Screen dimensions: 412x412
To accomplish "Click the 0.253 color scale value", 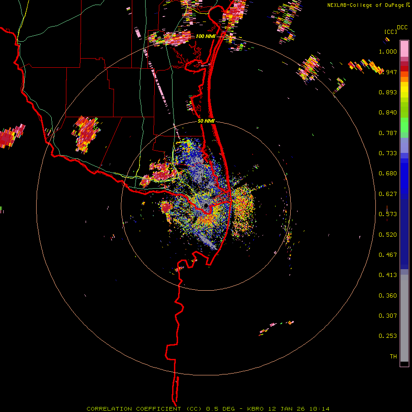I will coord(388,336).
